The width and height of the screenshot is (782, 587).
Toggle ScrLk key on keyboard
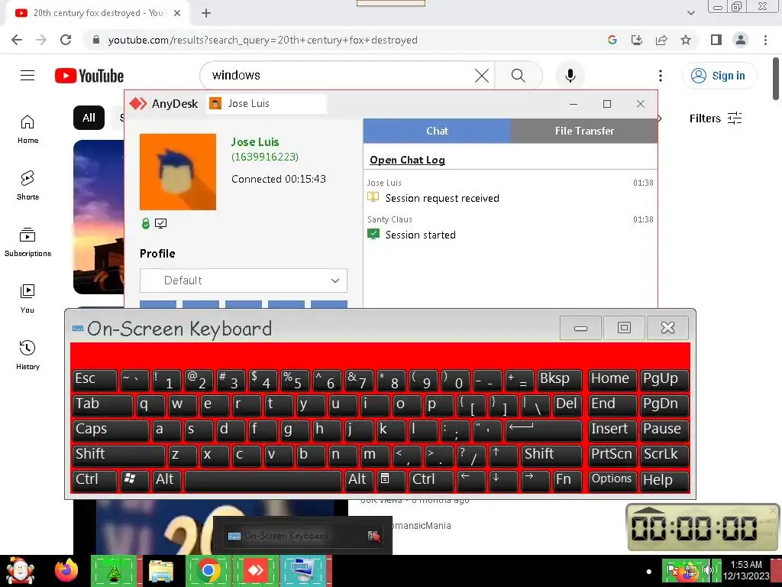pyautogui.click(x=664, y=455)
